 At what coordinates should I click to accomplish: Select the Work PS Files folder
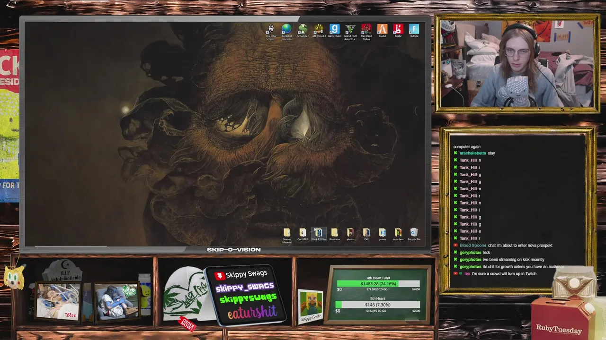click(319, 235)
